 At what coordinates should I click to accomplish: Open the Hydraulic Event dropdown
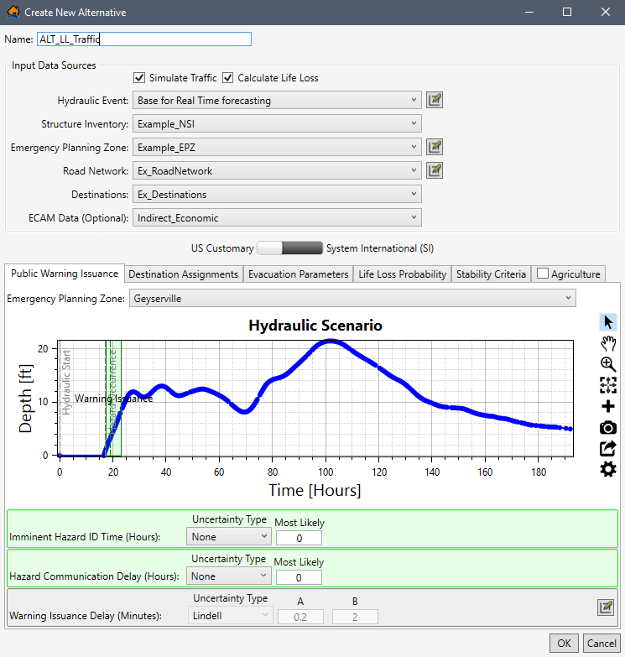[277, 100]
